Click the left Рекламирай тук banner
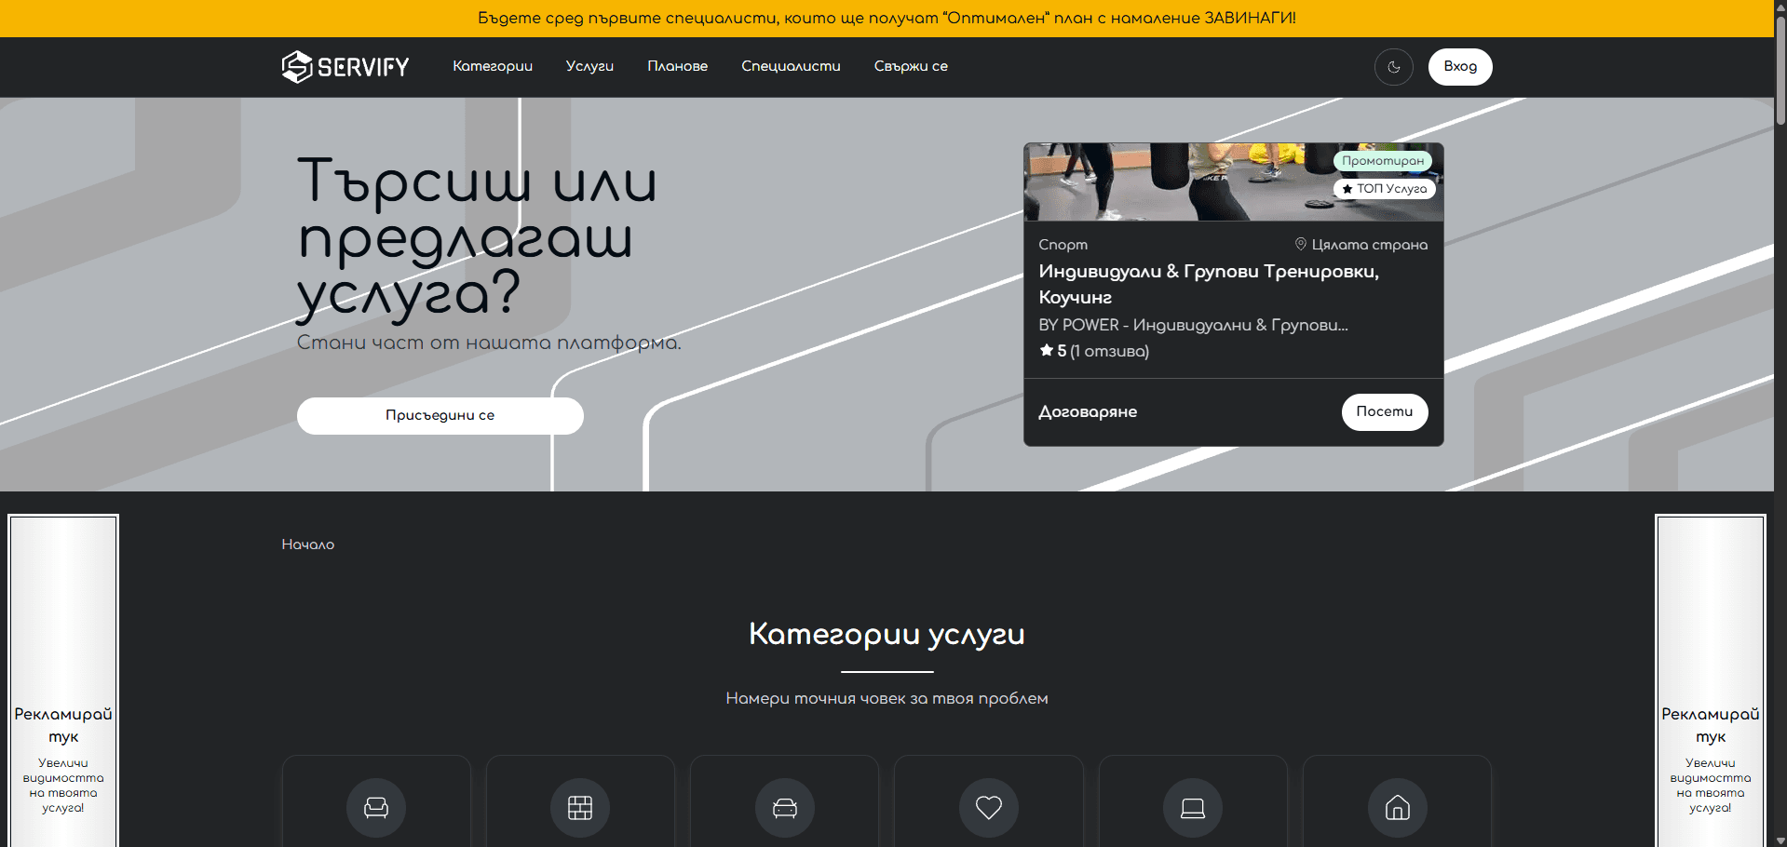1787x847 pixels. click(x=63, y=680)
